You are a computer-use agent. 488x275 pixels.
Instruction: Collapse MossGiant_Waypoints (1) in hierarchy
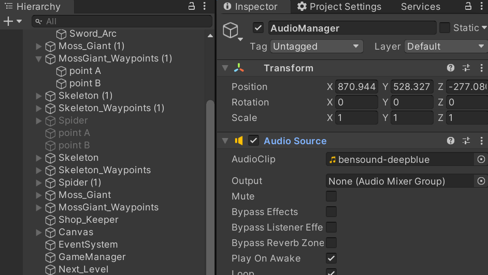tap(38, 58)
